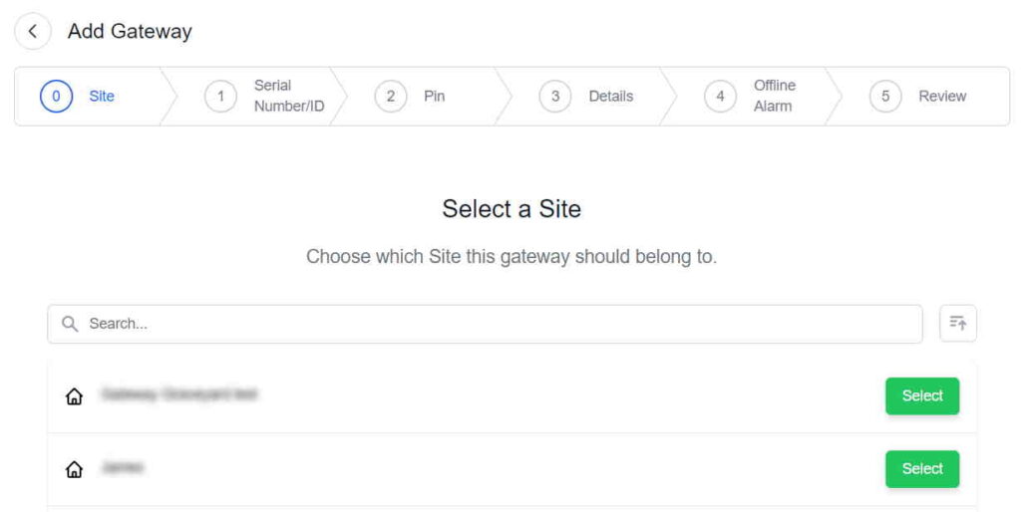This screenshot has width=1021, height=512.
Task: Click the blurred first site name
Action: click(179, 394)
